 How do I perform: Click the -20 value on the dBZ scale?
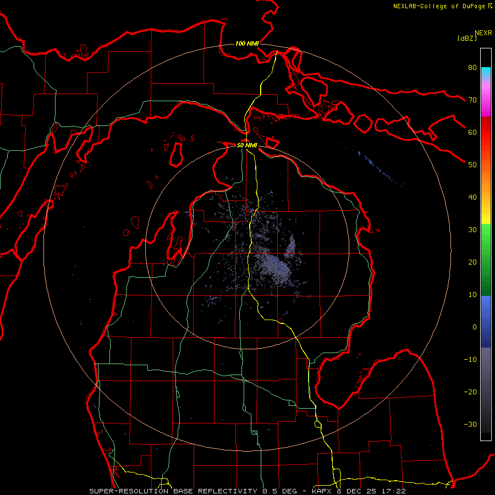point(470,392)
